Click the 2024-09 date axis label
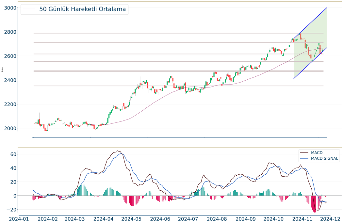Viewport: 343px width, 223px height. [x=245, y=219]
